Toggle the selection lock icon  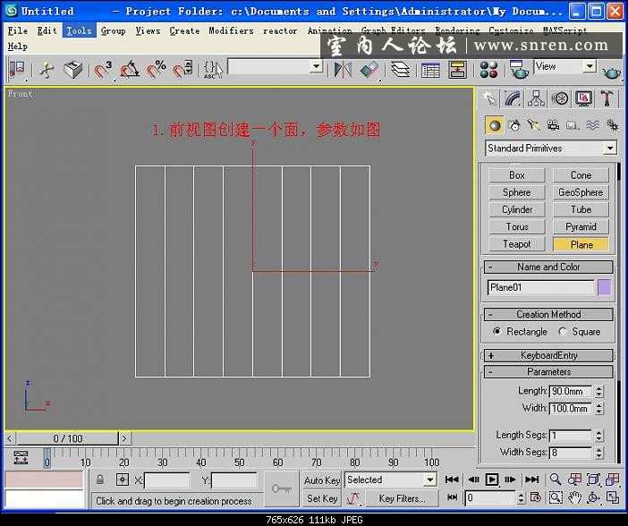tap(100, 480)
